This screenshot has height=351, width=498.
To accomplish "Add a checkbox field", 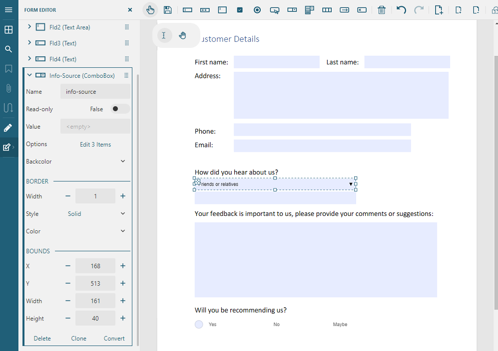I will coord(240,10).
